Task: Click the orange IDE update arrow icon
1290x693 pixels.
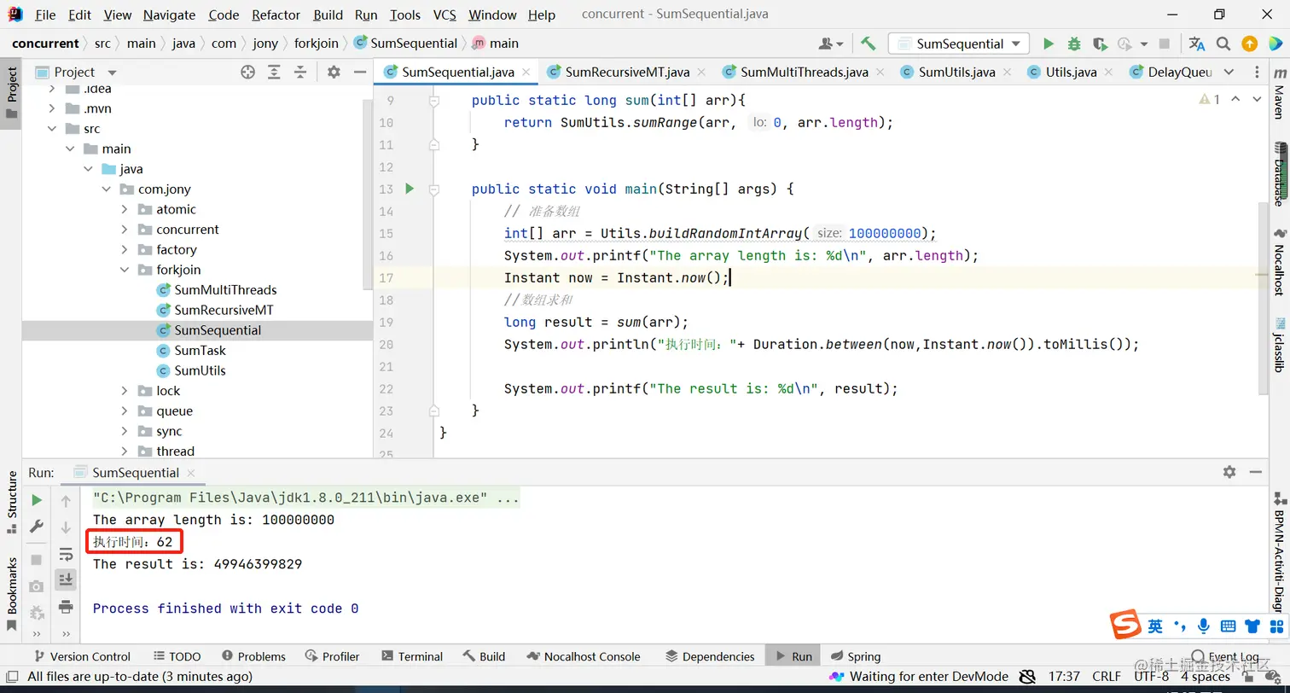Action: 1250,44
